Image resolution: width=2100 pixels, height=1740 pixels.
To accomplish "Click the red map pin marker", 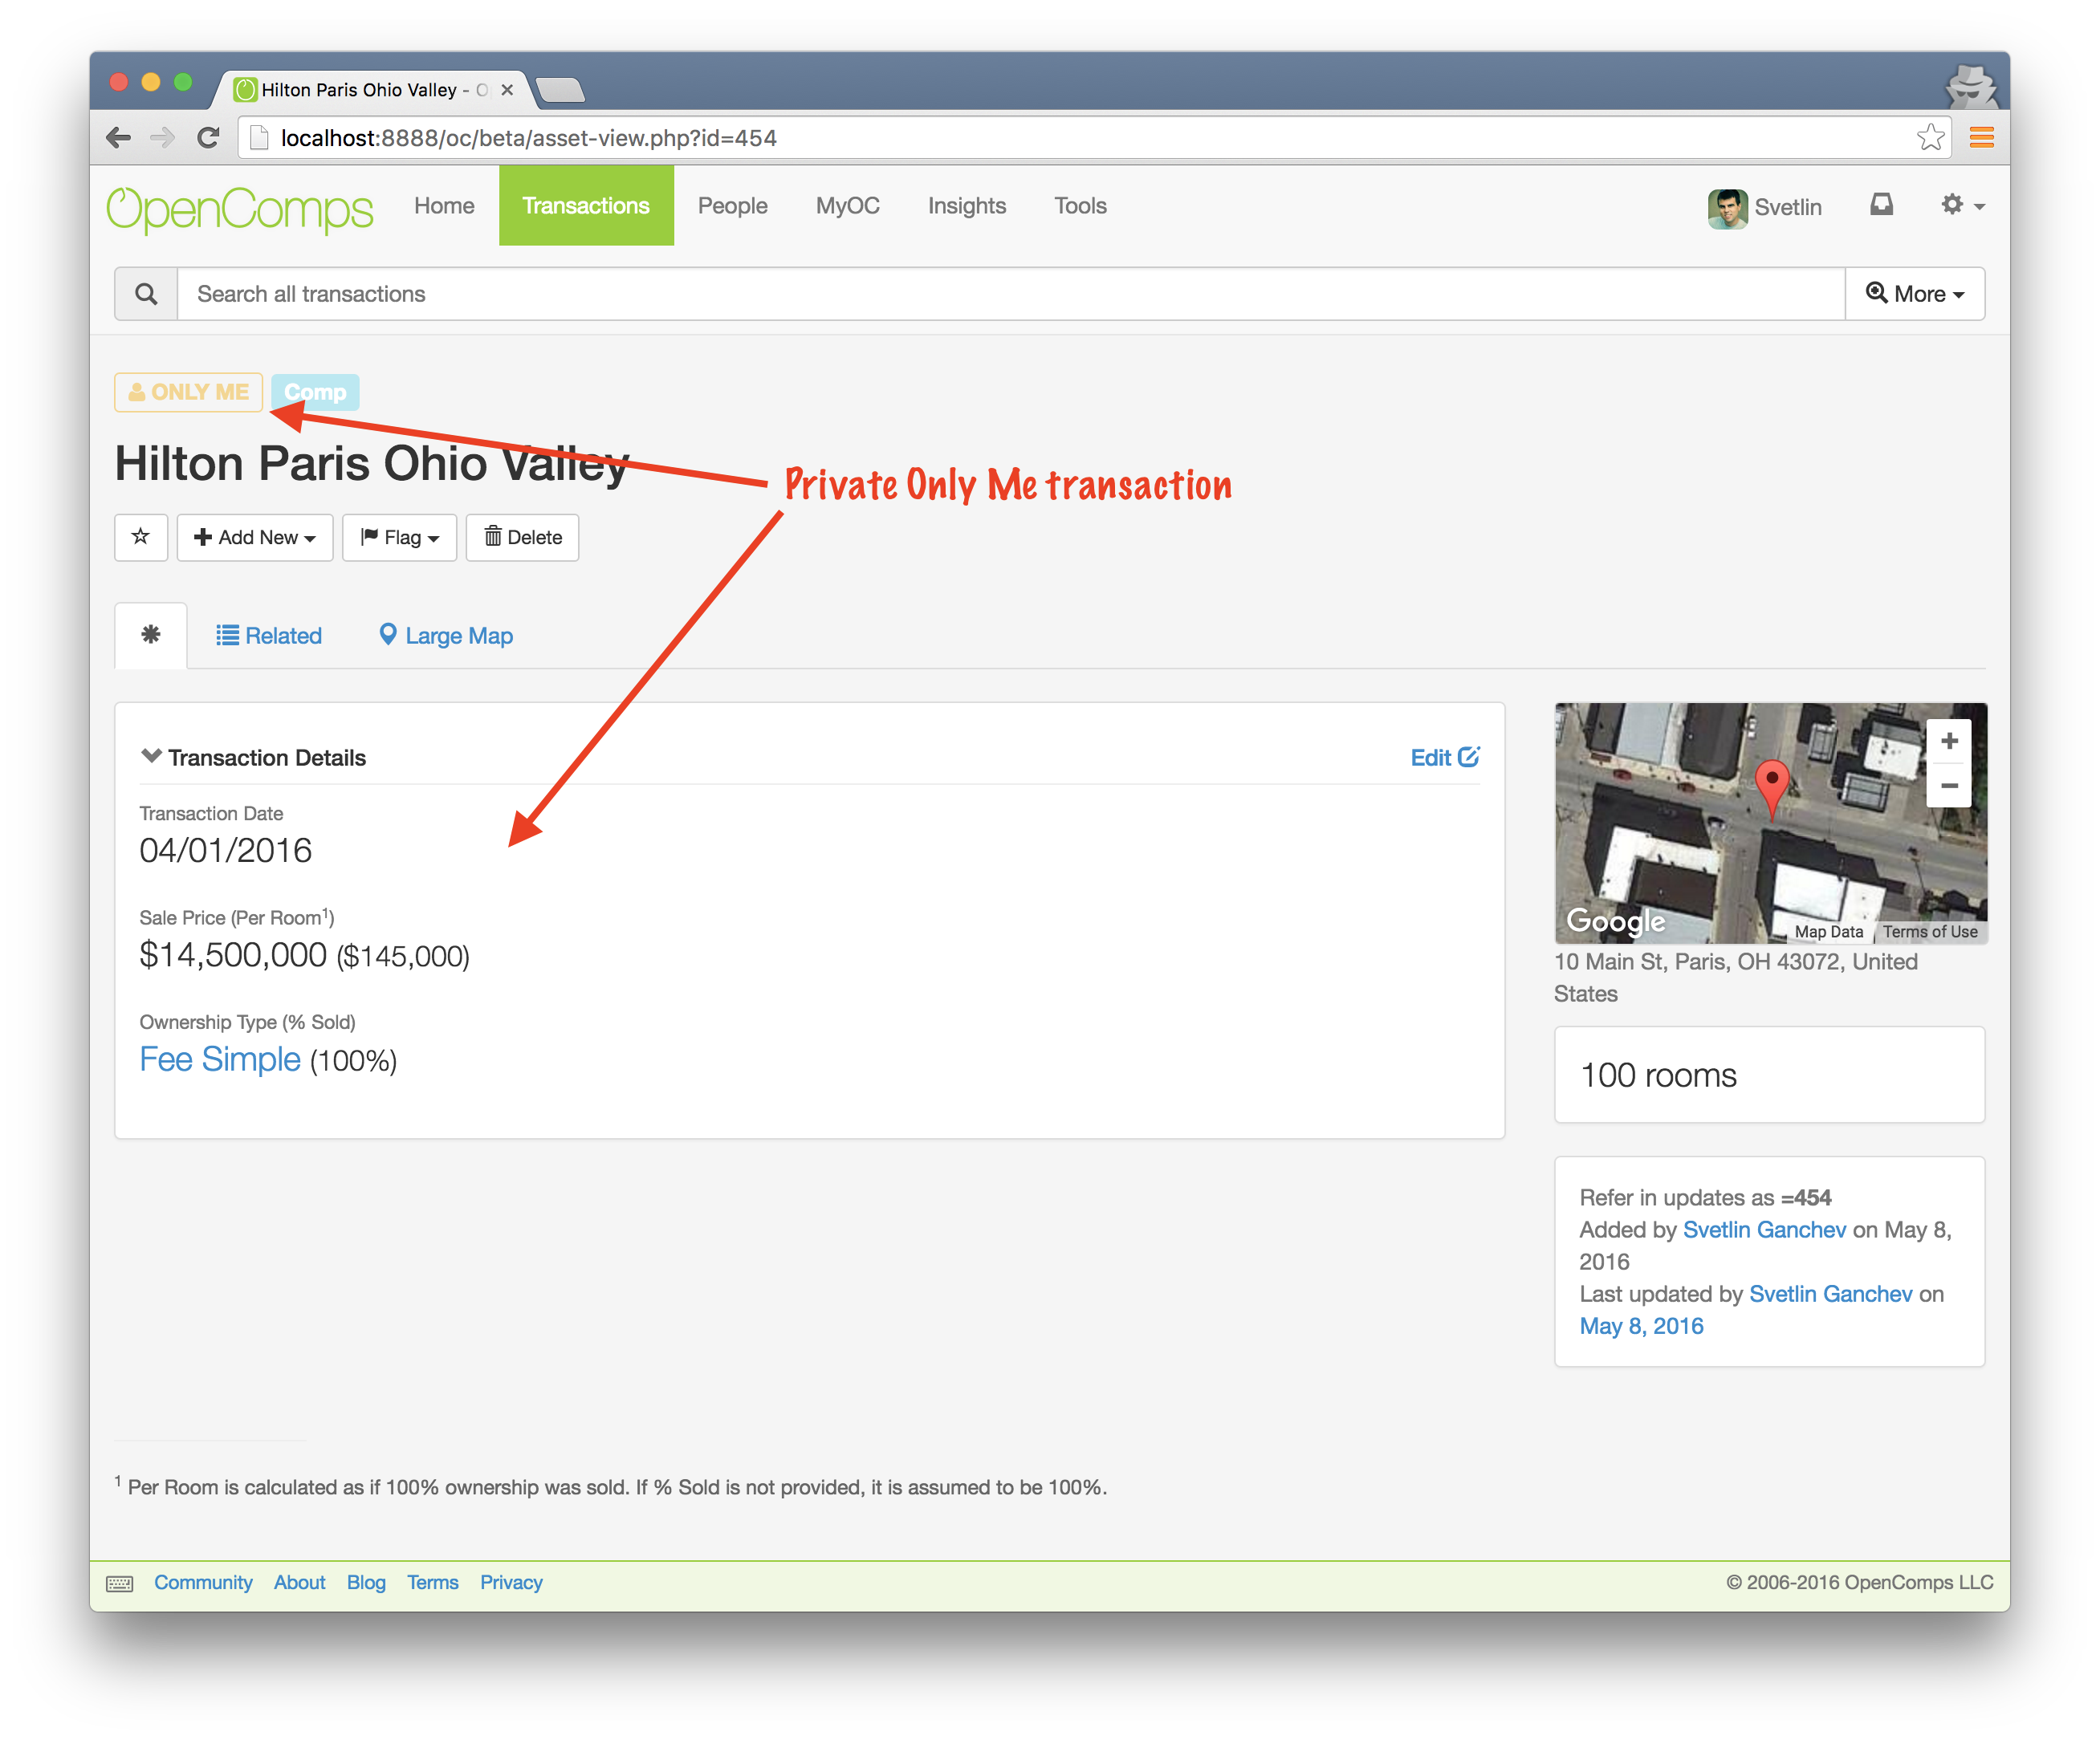I will 1771,790.
